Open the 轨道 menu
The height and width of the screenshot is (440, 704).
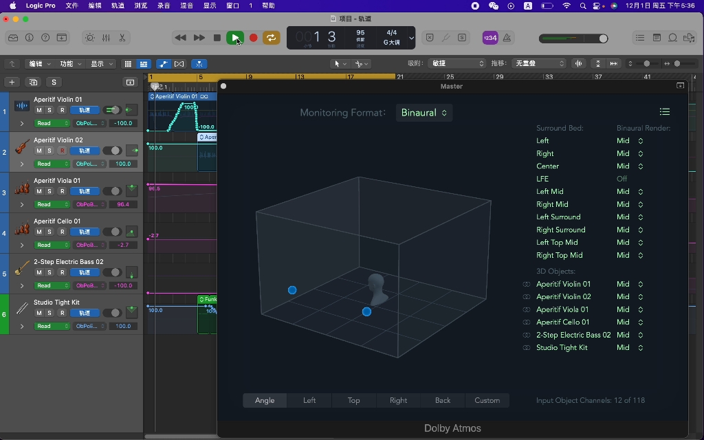pyautogui.click(x=118, y=5)
